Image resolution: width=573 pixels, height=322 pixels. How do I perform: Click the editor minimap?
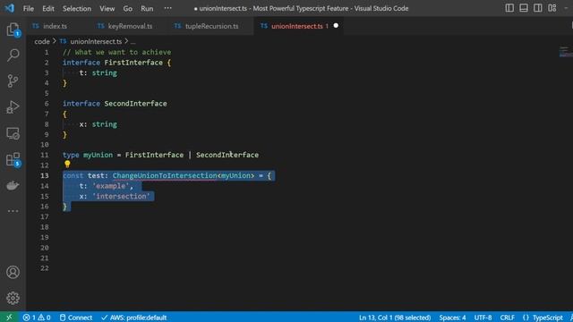(565, 52)
